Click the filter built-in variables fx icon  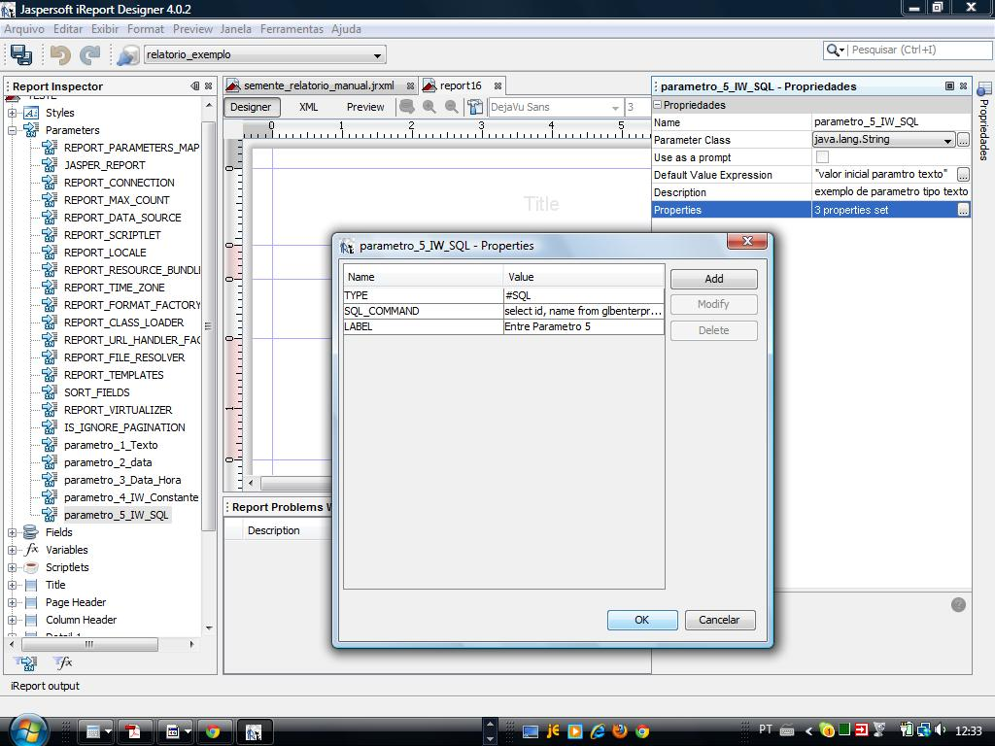[x=63, y=662]
